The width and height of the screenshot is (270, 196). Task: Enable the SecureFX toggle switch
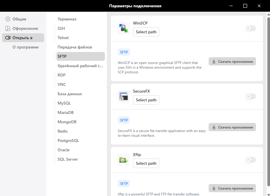coord(250,96)
